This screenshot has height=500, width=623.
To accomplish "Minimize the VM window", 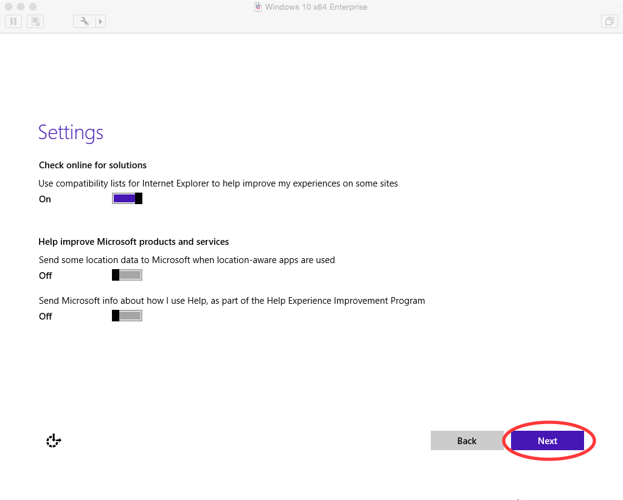I will coord(21,7).
